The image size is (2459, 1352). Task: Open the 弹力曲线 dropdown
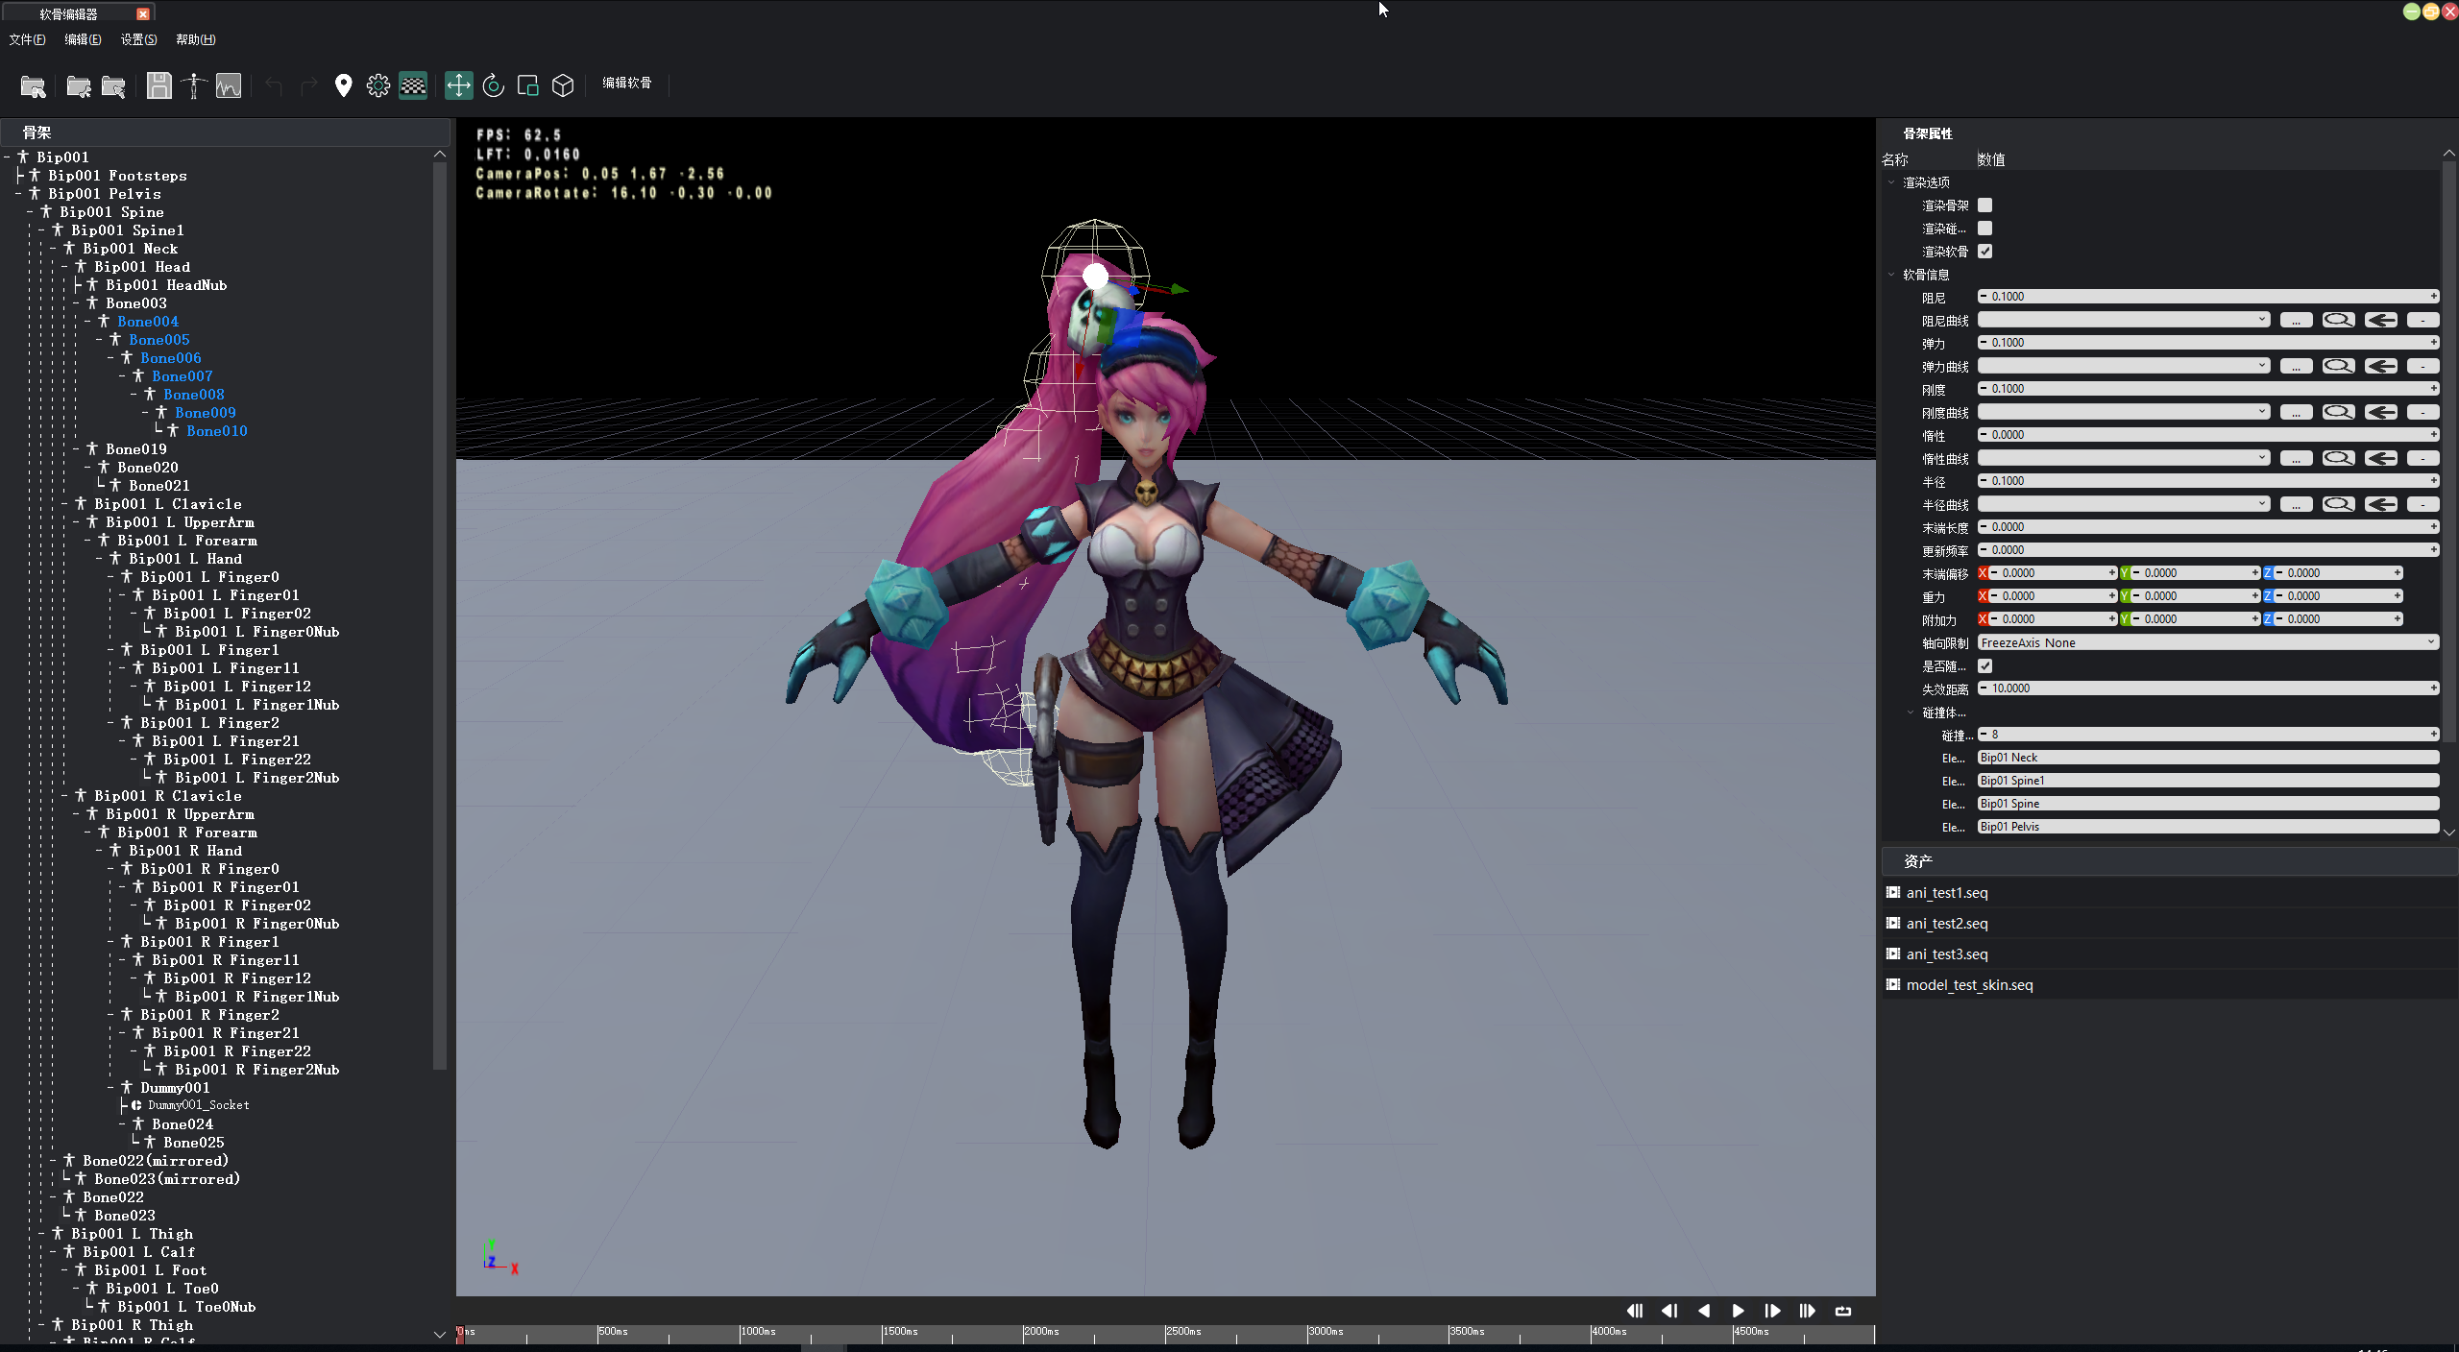(x=2124, y=366)
